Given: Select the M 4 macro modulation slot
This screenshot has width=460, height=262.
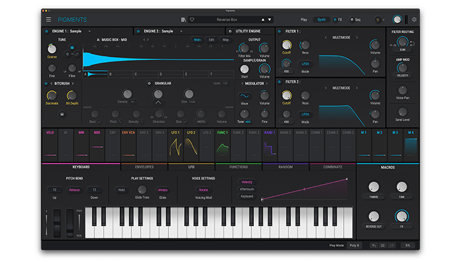Looking at the screenshot, I should (411, 145).
